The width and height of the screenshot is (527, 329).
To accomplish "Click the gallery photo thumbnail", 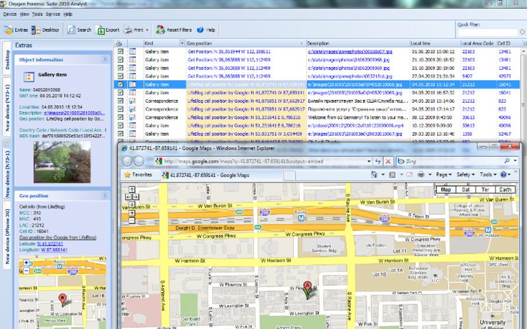I will [x=62, y=162].
